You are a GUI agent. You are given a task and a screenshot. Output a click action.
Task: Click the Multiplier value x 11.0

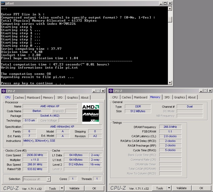[35, 160]
